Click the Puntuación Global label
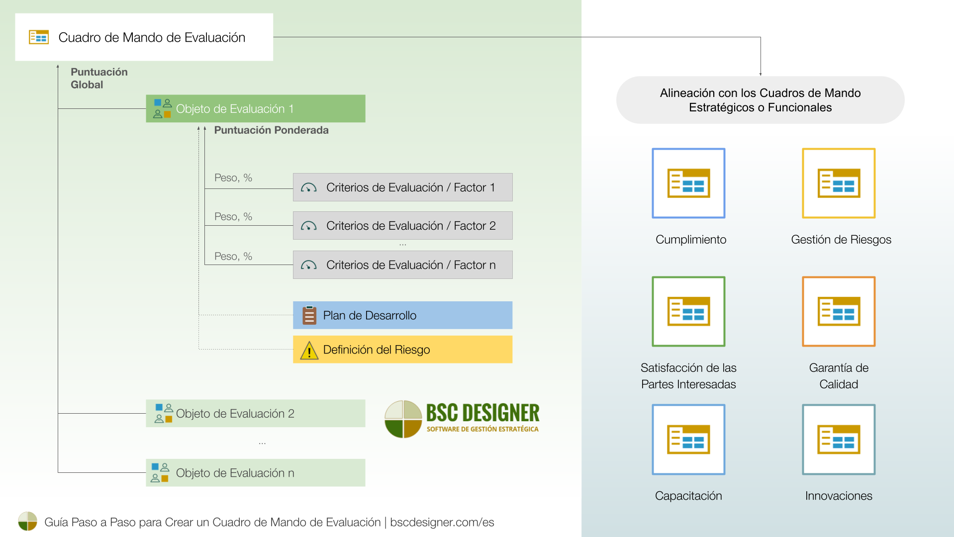 pyautogui.click(x=99, y=78)
